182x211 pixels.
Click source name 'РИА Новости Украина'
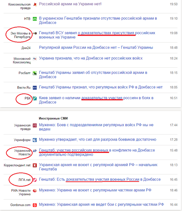(x=21, y=192)
